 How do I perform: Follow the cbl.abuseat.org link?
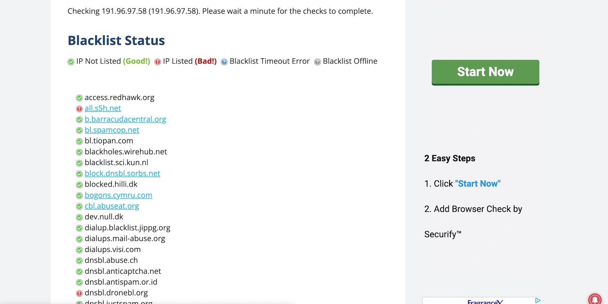112,206
